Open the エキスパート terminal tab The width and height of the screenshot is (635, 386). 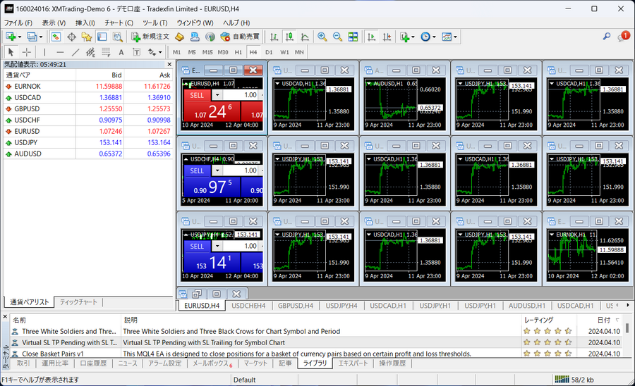353,363
